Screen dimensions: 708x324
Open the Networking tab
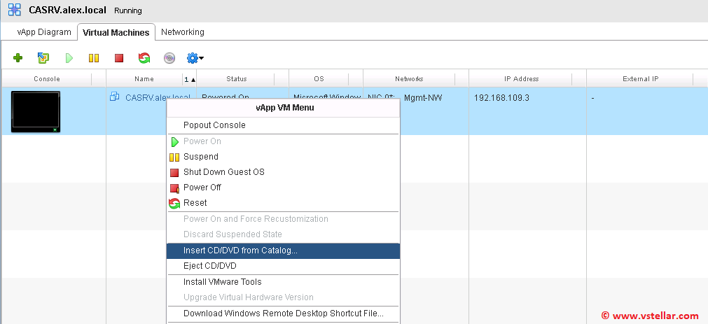183,32
